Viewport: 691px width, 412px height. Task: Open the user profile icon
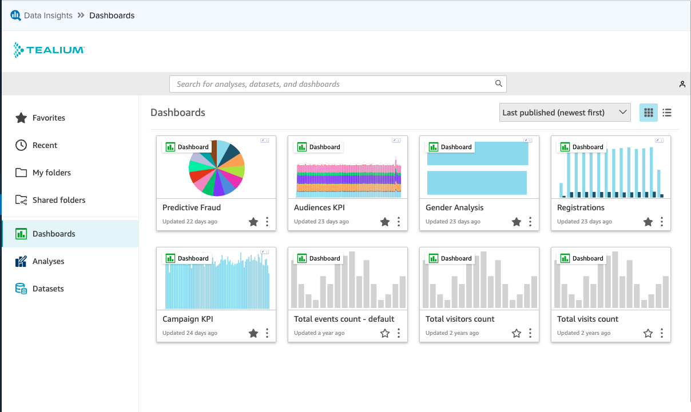[682, 84]
